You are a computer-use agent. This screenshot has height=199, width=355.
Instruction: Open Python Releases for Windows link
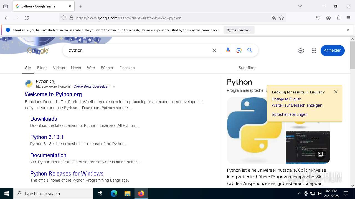tap(67, 174)
